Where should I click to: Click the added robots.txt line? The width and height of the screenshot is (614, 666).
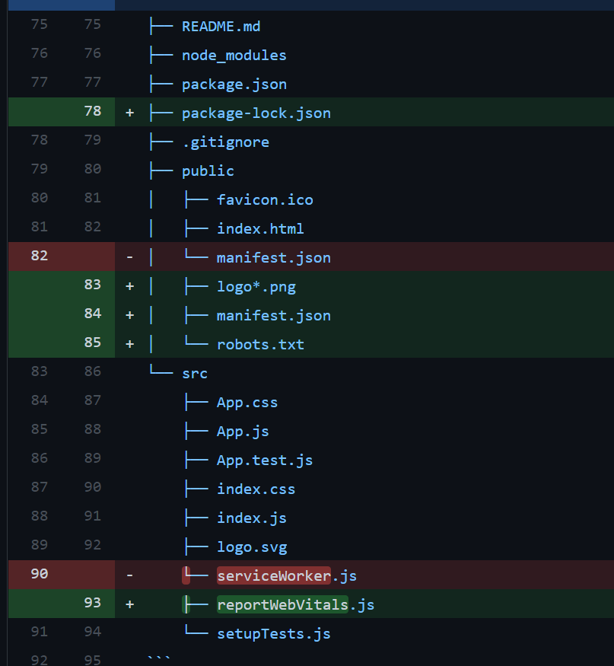click(x=260, y=344)
